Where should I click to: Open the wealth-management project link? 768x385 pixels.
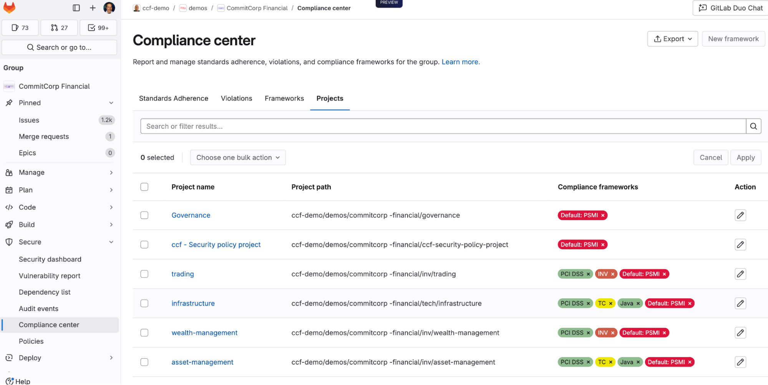tap(204, 333)
